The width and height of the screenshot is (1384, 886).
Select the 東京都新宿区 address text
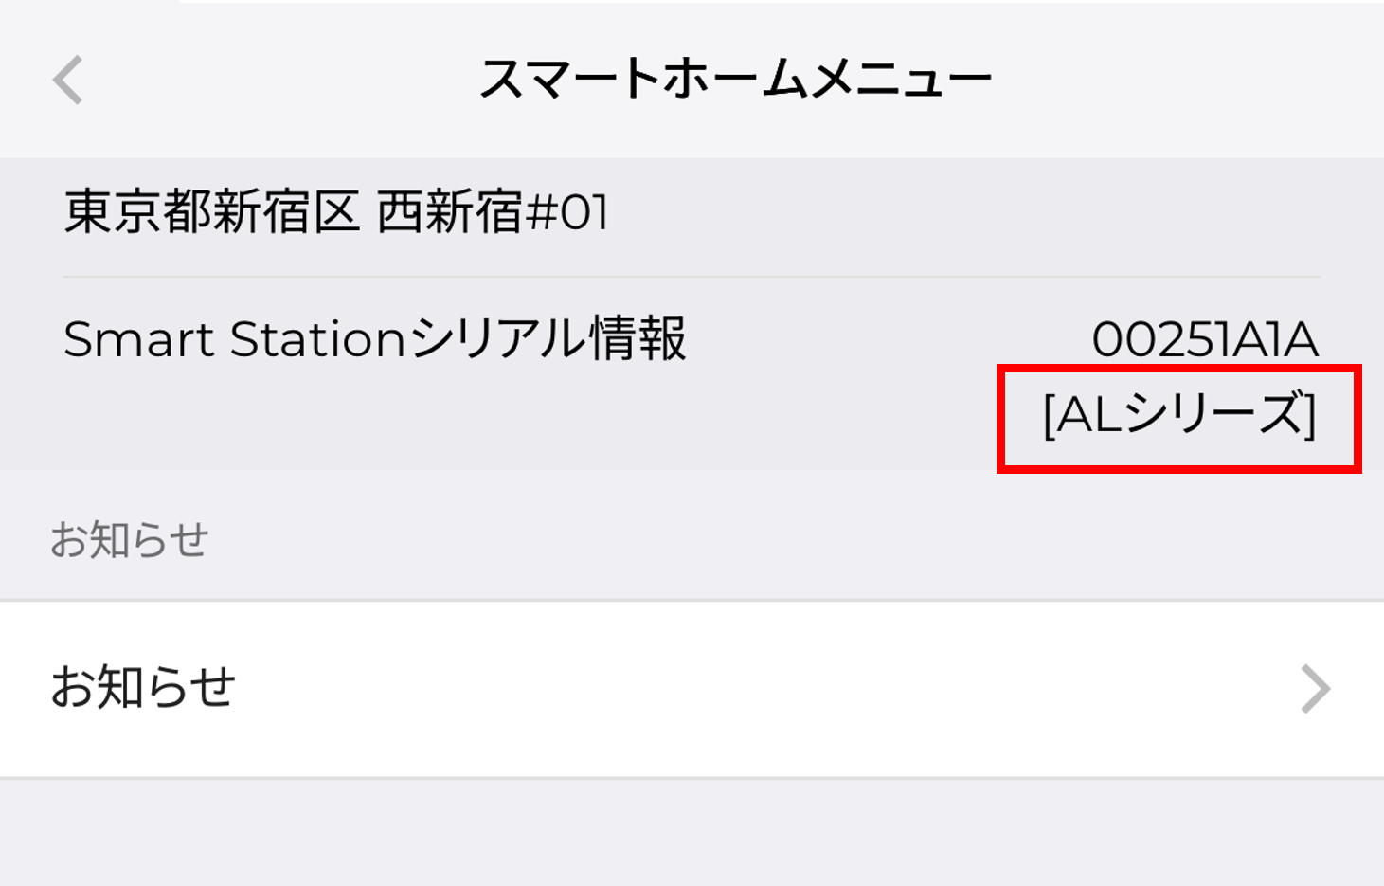(211, 211)
